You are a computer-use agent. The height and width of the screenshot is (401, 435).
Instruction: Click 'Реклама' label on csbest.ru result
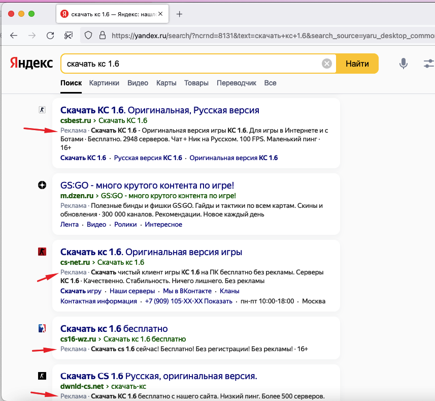coord(74,130)
